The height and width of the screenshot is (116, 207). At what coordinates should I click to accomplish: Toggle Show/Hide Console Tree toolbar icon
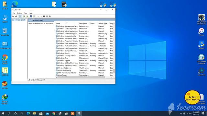click(20, 16)
